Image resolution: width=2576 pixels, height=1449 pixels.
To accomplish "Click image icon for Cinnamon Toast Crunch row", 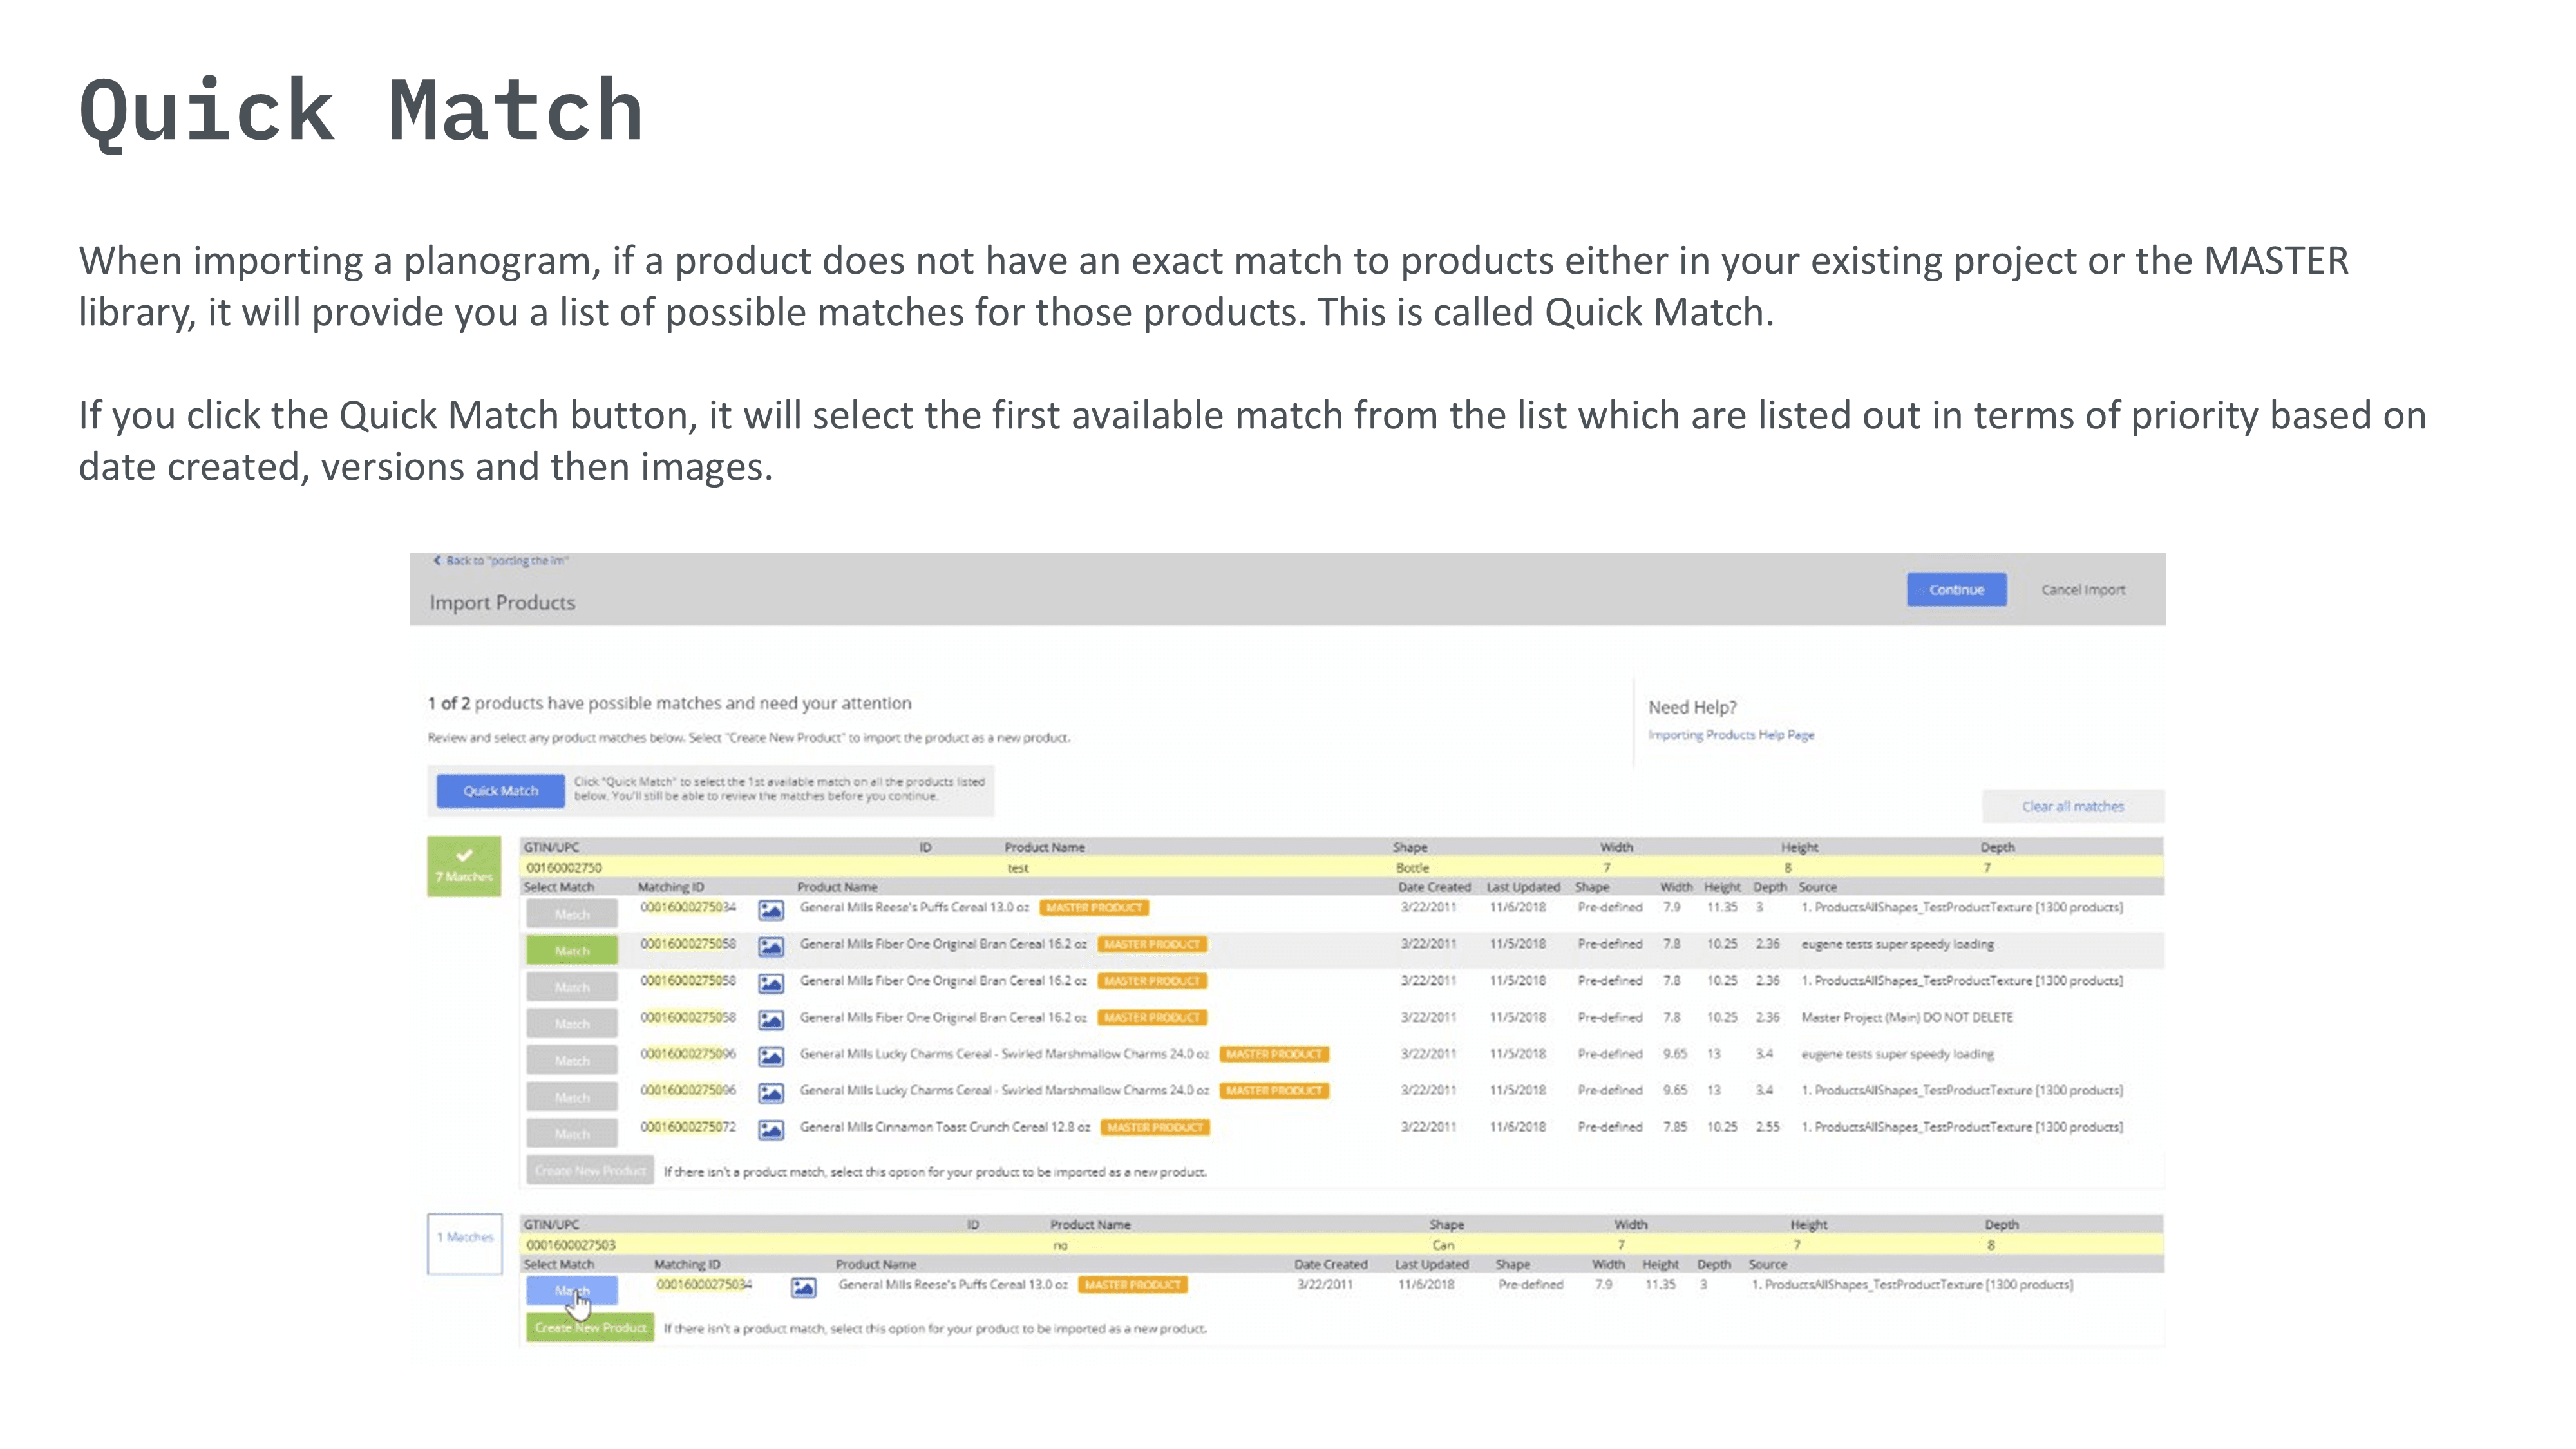I will coord(770,1130).
